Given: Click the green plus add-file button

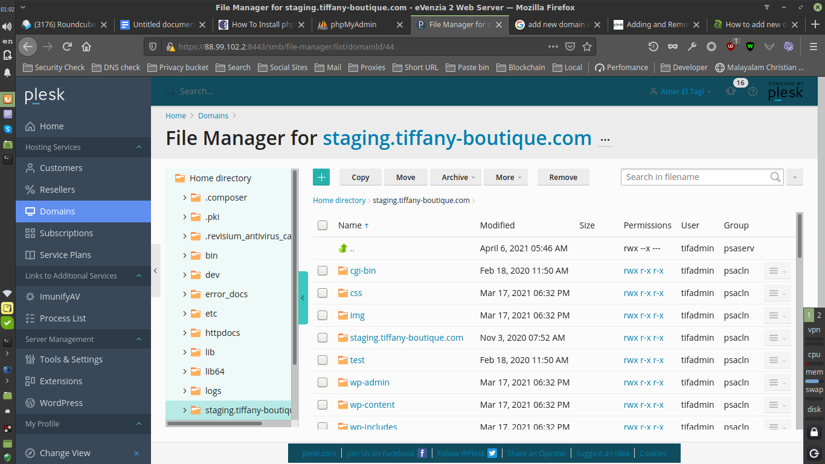Looking at the screenshot, I should pyautogui.click(x=321, y=177).
